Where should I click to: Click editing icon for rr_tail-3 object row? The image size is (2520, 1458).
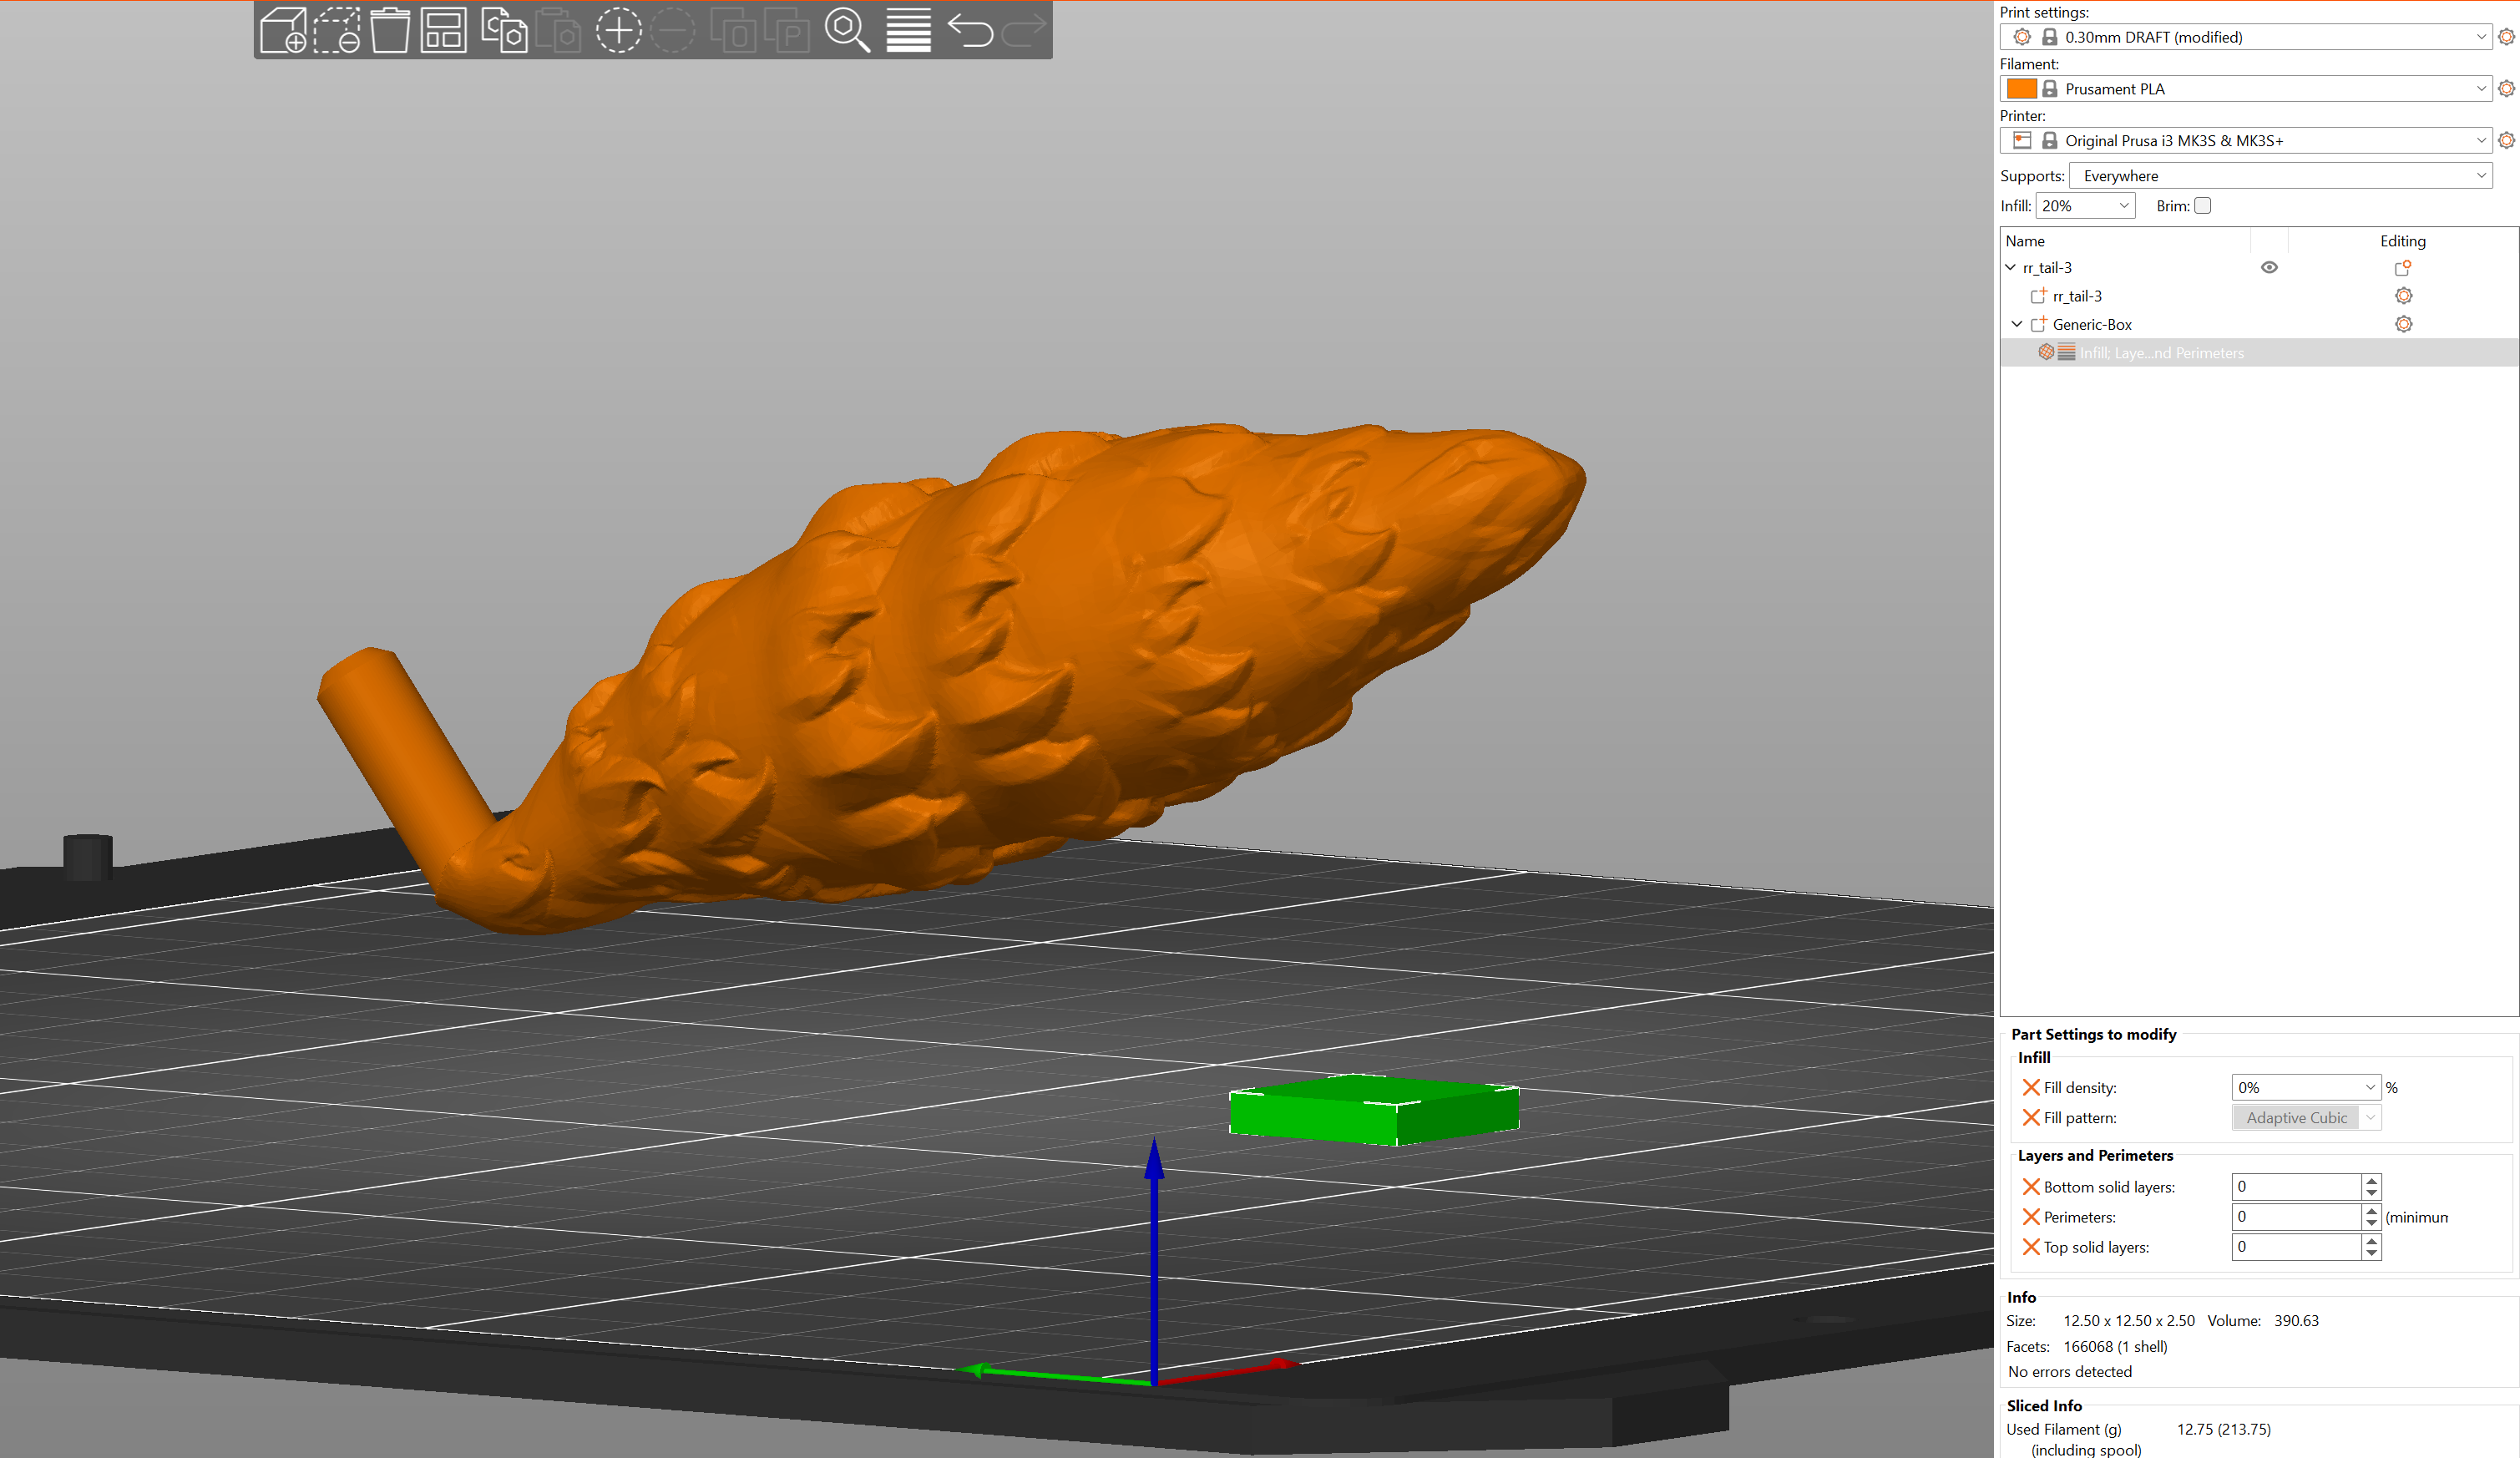[2403, 268]
